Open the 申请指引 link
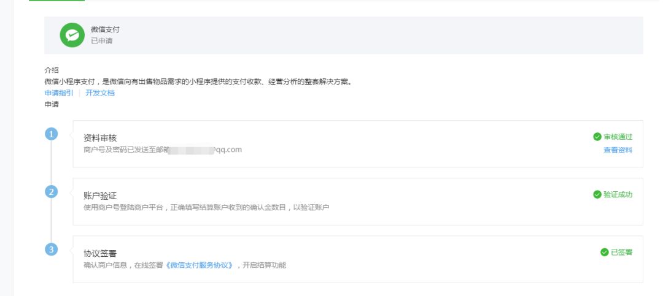The width and height of the screenshot is (663, 296). pyautogui.click(x=59, y=93)
